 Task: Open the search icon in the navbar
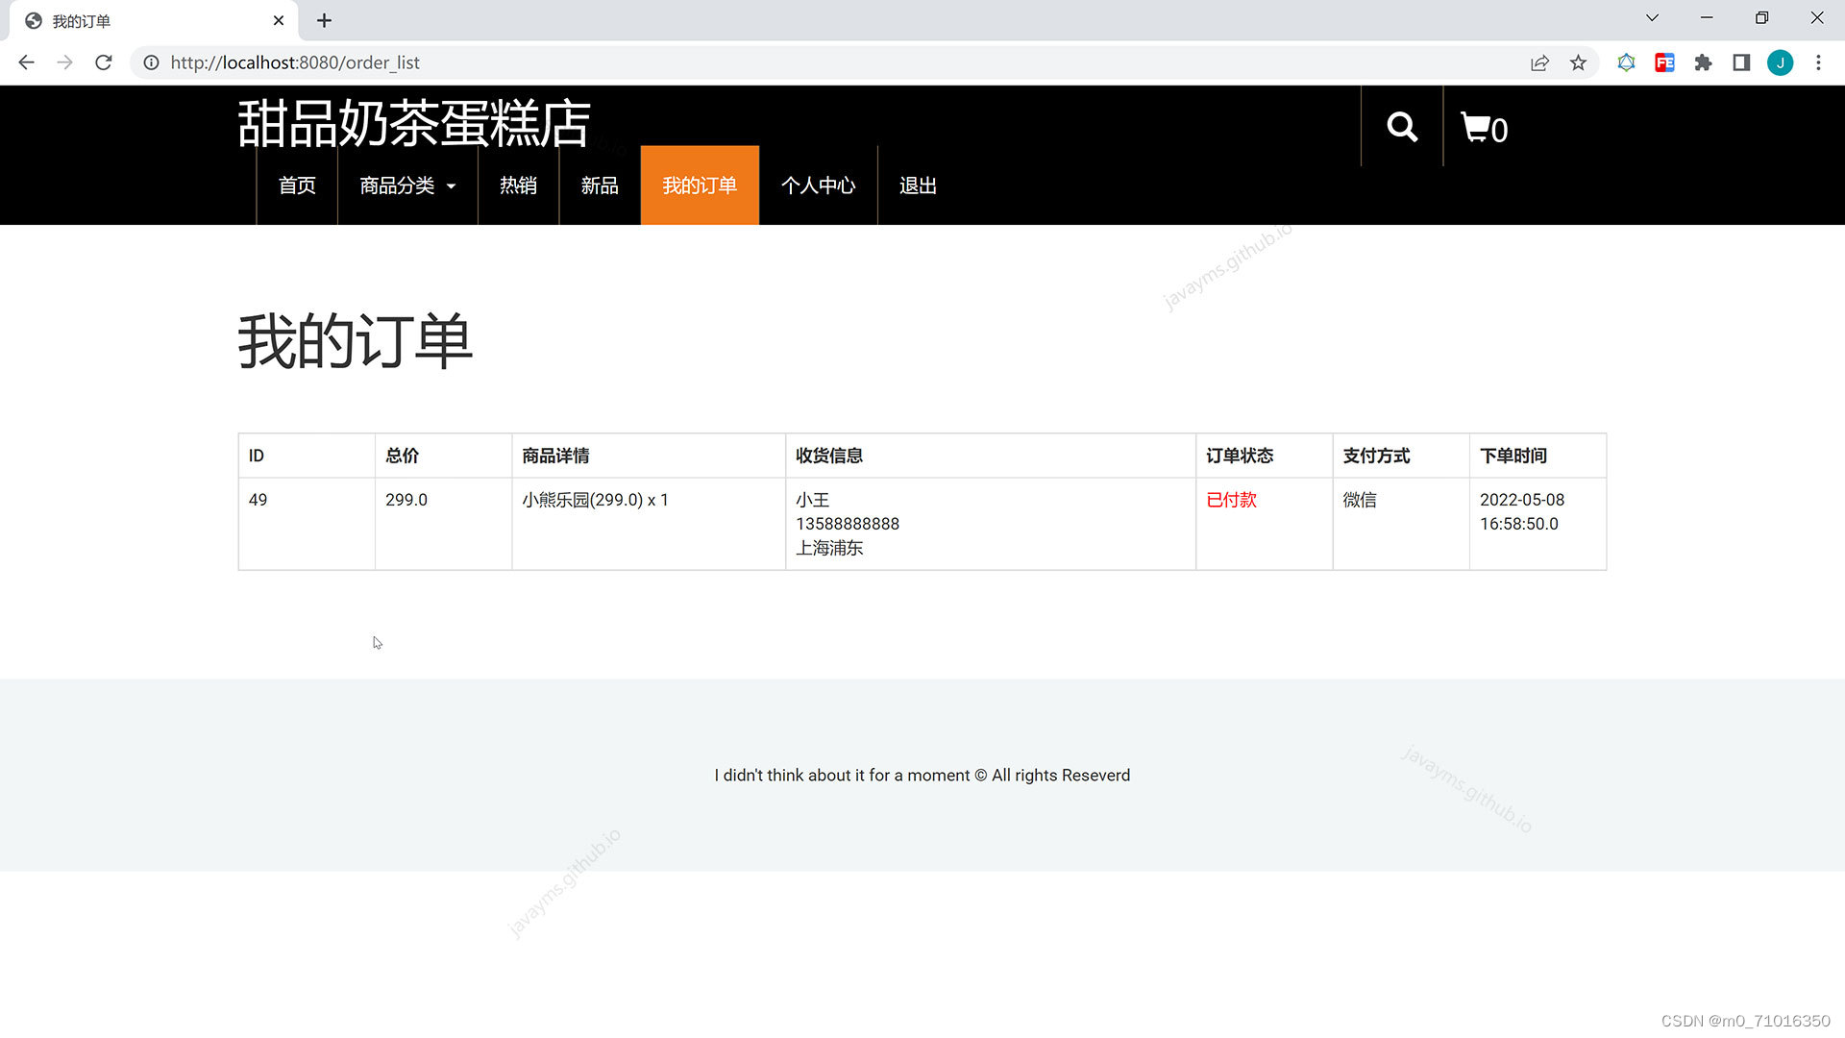click(x=1401, y=127)
